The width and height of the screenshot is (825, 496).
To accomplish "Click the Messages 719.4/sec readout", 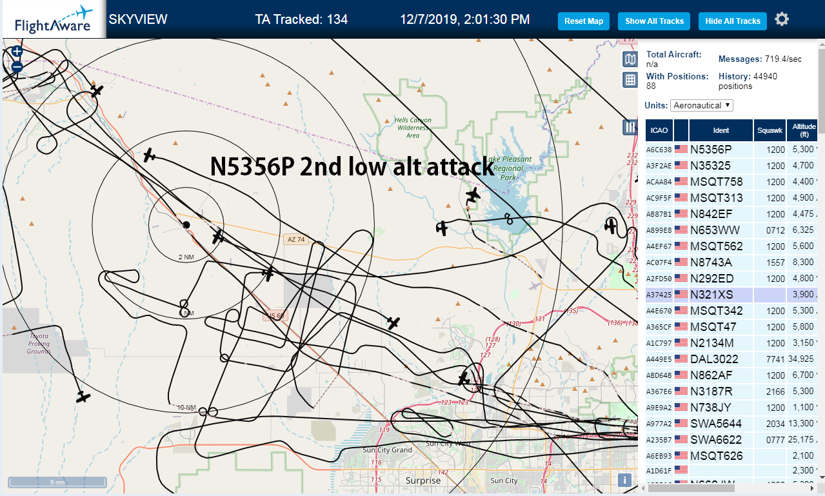I will 760,59.
